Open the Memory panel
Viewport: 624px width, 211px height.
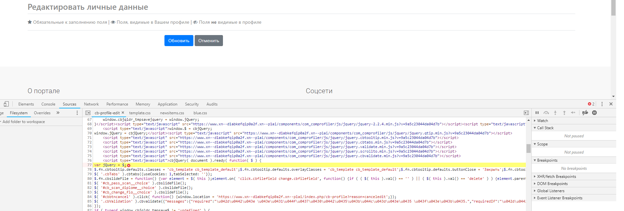point(143,104)
